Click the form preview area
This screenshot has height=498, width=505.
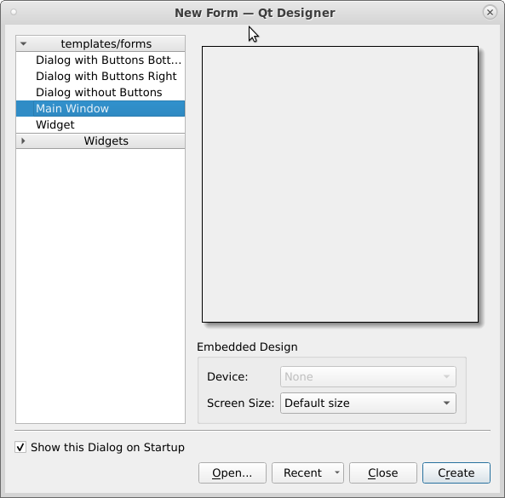[340, 184]
